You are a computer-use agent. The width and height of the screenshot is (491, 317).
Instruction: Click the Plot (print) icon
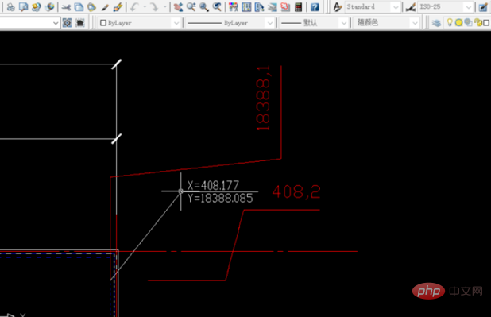10,7
